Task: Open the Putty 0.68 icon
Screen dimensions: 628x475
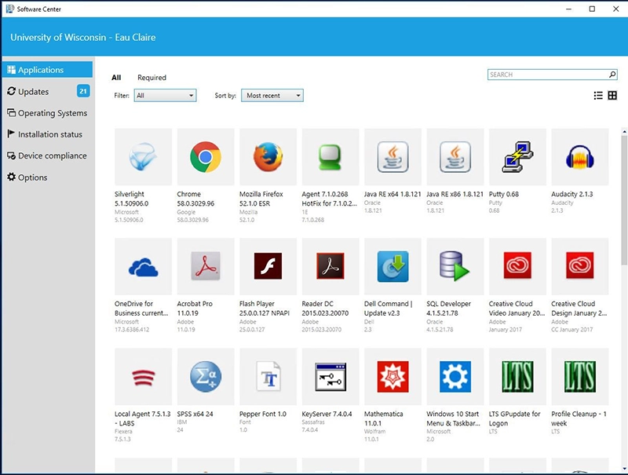Action: pos(517,156)
